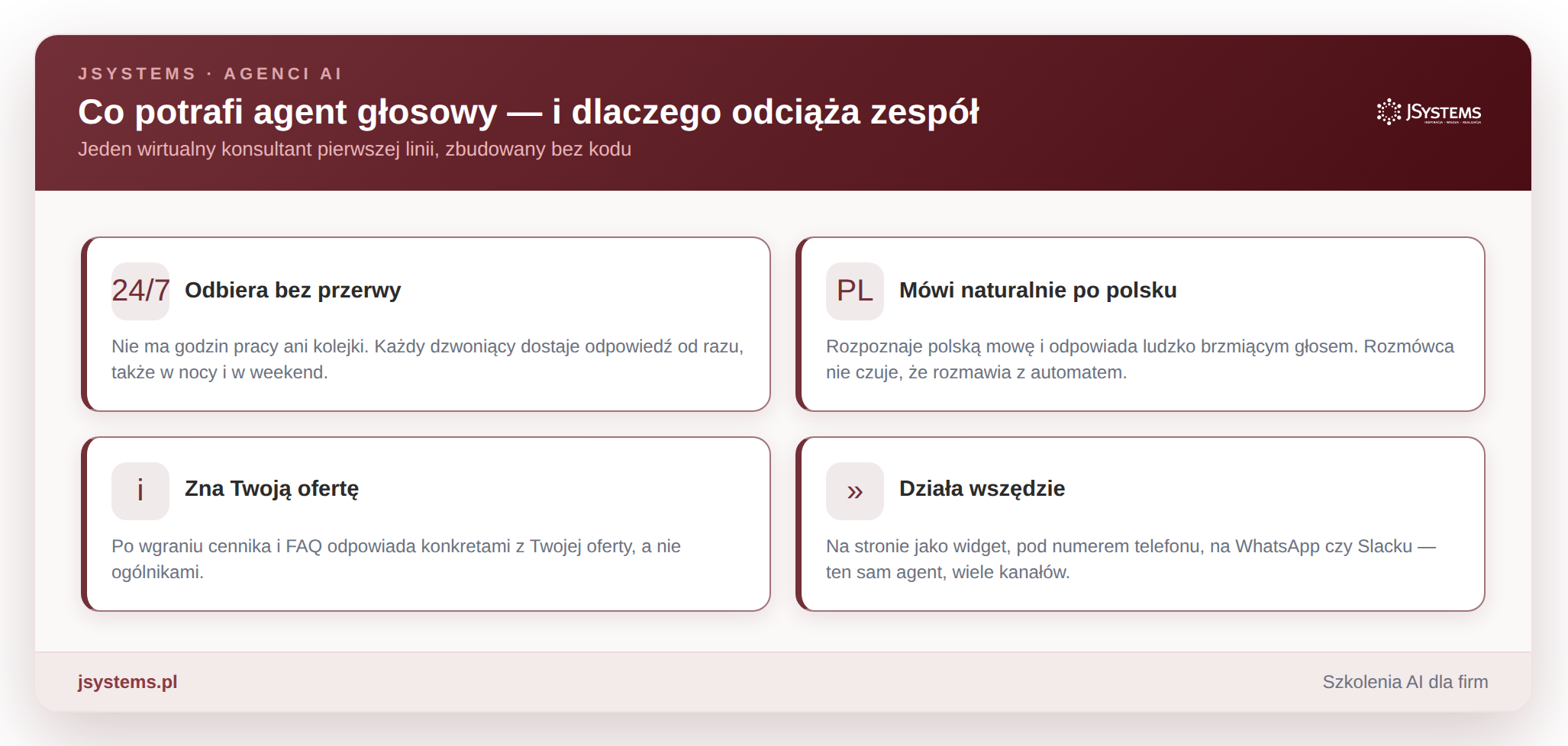Click the double-chevron » icon badge
Screen dimensions: 1568x746
click(854, 490)
